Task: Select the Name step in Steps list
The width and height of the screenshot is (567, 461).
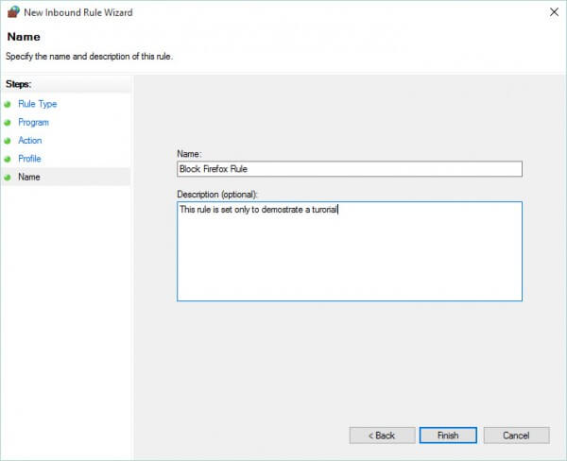Action: (29, 177)
